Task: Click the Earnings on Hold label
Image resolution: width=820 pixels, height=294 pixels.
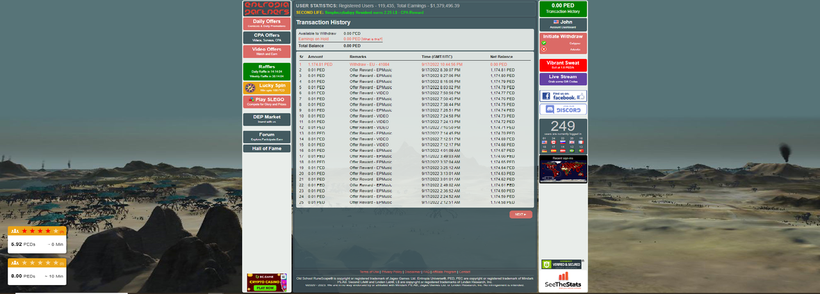Action: (313, 39)
